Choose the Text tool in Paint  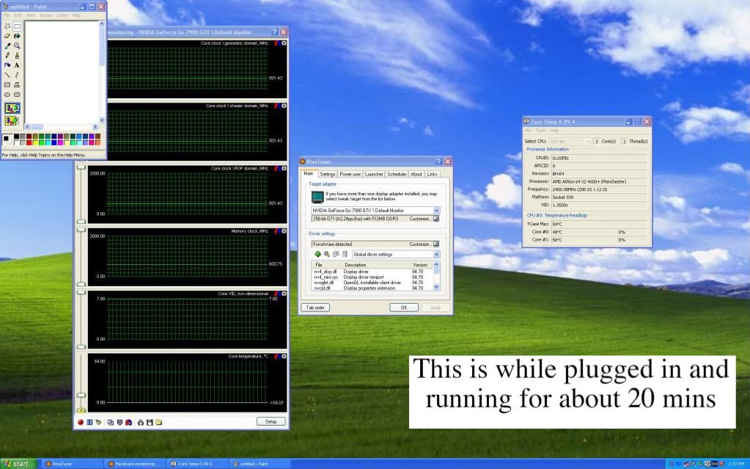tap(17, 65)
